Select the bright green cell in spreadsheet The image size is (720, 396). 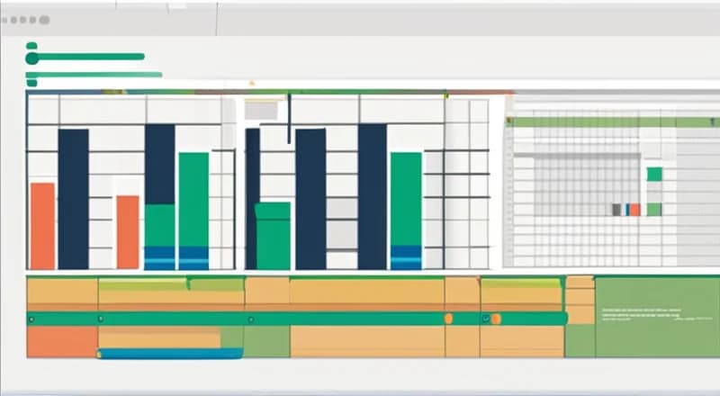654,174
